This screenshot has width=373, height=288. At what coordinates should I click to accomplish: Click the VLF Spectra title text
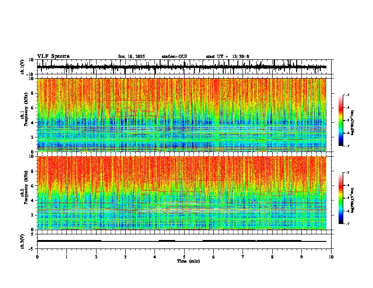tap(53, 56)
